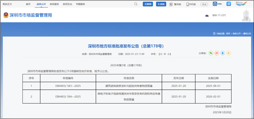Open the i深圳 app icon
Image resolution: width=254 pixels, height=119 pixels.
pyautogui.click(x=228, y=4)
